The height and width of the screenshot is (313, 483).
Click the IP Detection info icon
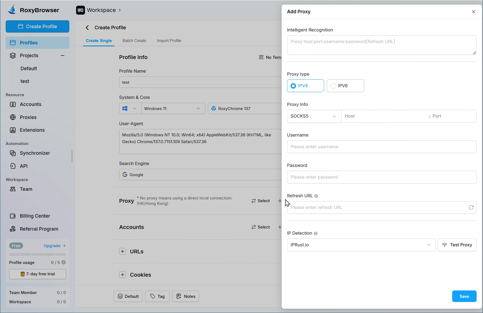(316, 233)
